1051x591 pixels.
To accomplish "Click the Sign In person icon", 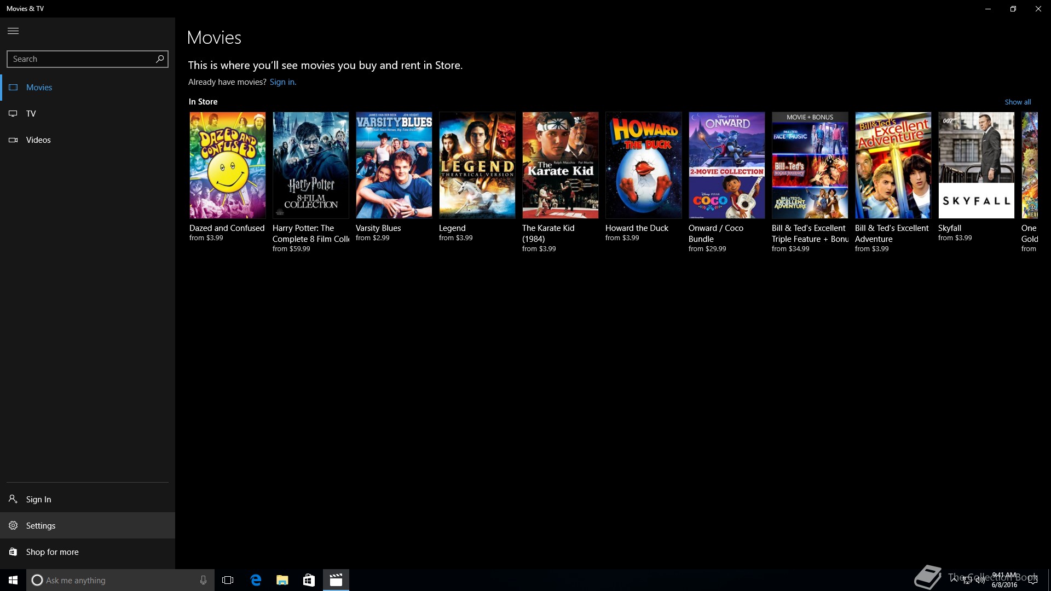I will [13, 499].
